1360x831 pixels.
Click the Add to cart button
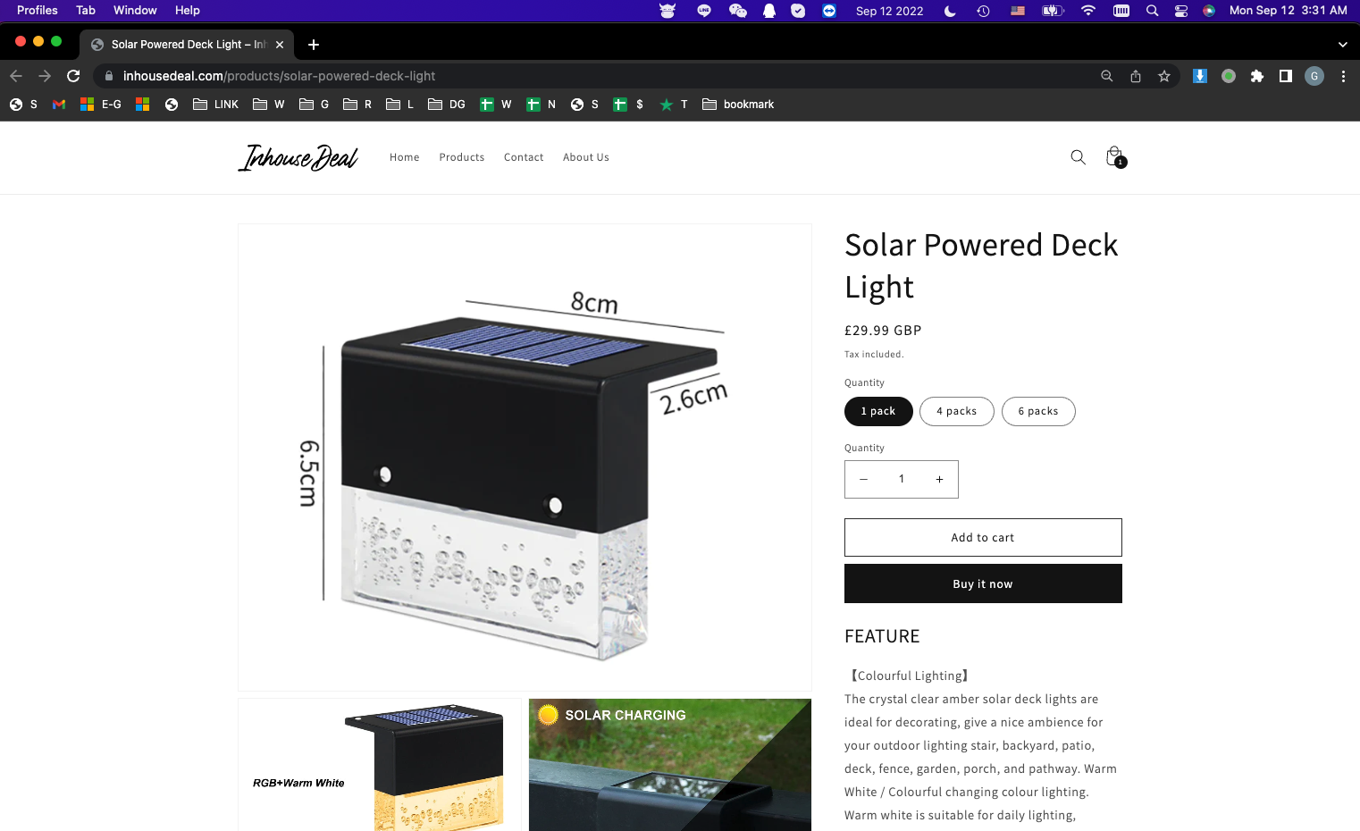[983, 538]
